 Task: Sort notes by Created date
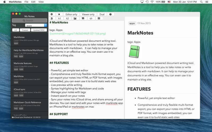(25, 30)
